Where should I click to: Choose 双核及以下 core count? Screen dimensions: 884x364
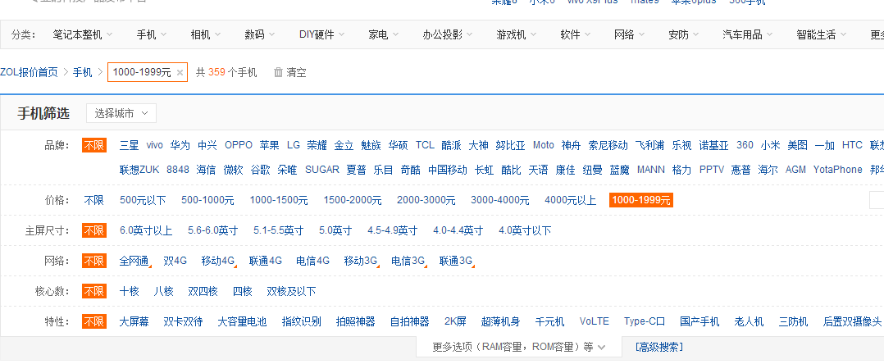pyautogui.click(x=291, y=291)
